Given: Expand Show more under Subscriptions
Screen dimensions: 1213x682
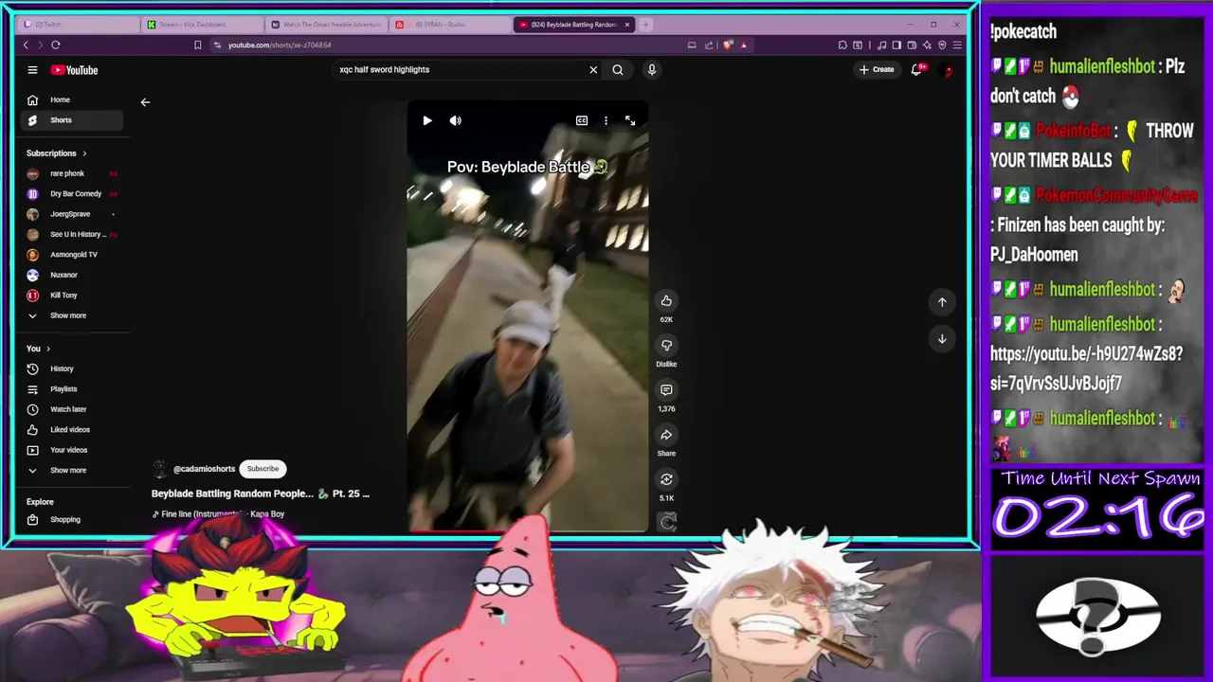Looking at the screenshot, I should (x=72, y=315).
